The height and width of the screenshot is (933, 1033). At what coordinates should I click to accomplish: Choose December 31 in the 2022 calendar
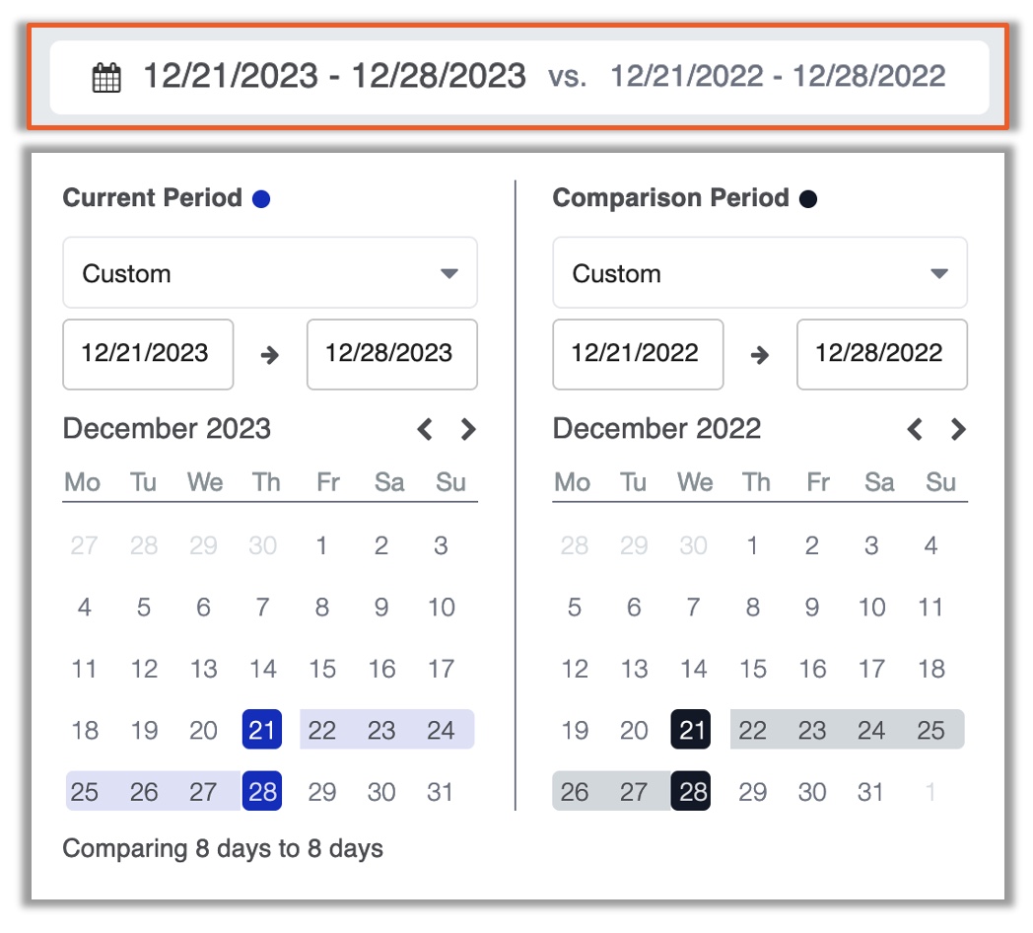pos(870,791)
